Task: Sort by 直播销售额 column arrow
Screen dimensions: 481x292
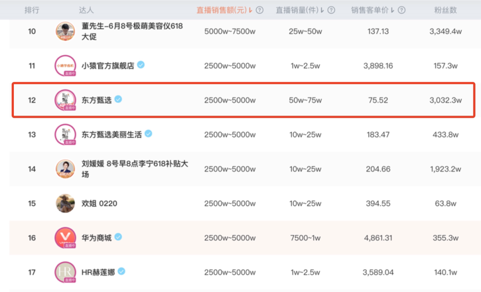Action: (x=250, y=10)
